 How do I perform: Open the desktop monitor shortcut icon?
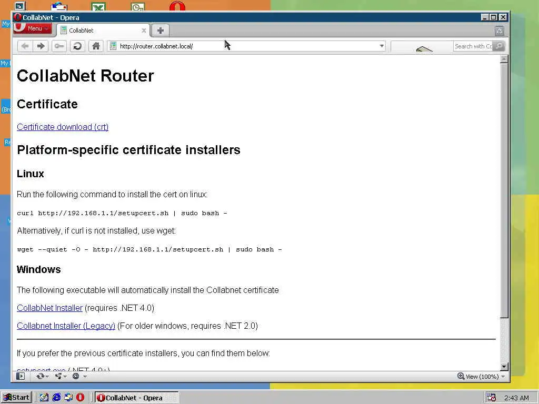click(20, 6)
